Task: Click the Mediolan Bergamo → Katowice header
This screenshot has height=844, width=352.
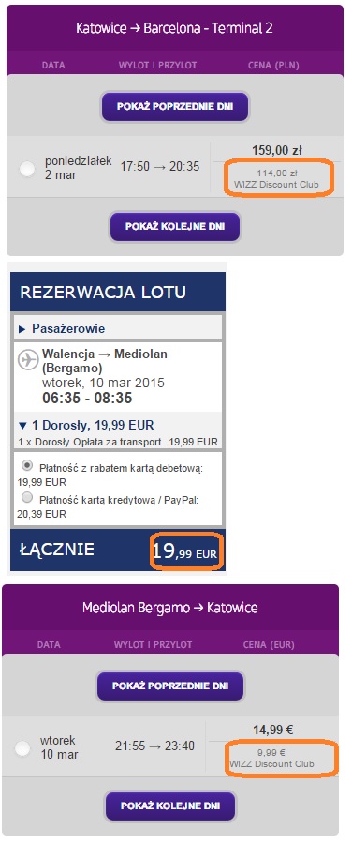Action: coord(169,608)
